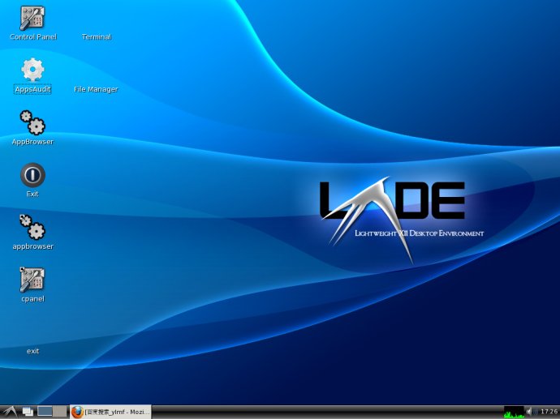Activate the Mozilla Firefox taskbar window button
Image resolution: width=560 pixels, height=419 pixels.
[110, 412]
